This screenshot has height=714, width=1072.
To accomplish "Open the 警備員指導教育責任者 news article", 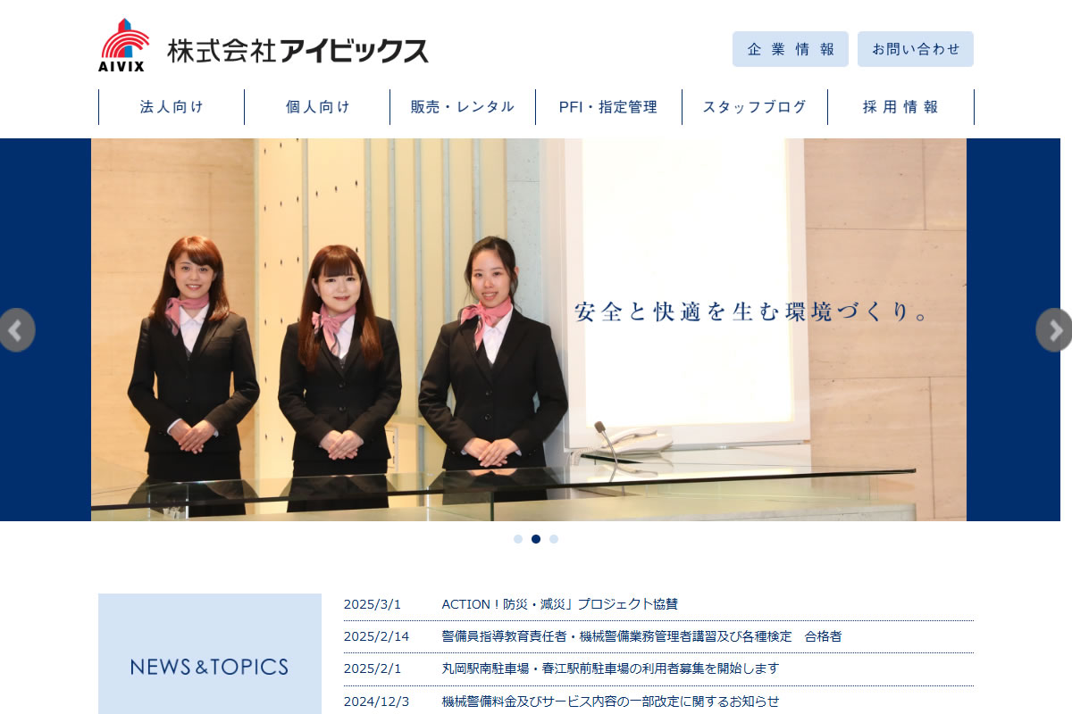I will point(641,636).
